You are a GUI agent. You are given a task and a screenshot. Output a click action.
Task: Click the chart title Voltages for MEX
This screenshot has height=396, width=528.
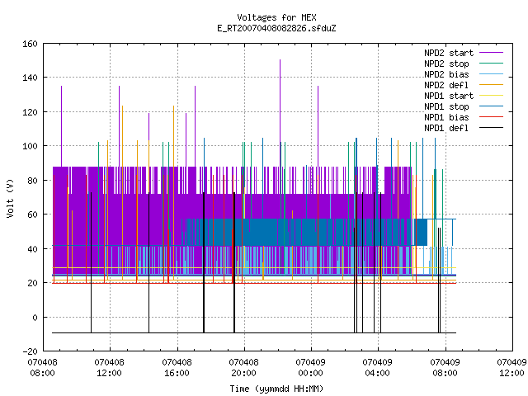click(276, 17)
